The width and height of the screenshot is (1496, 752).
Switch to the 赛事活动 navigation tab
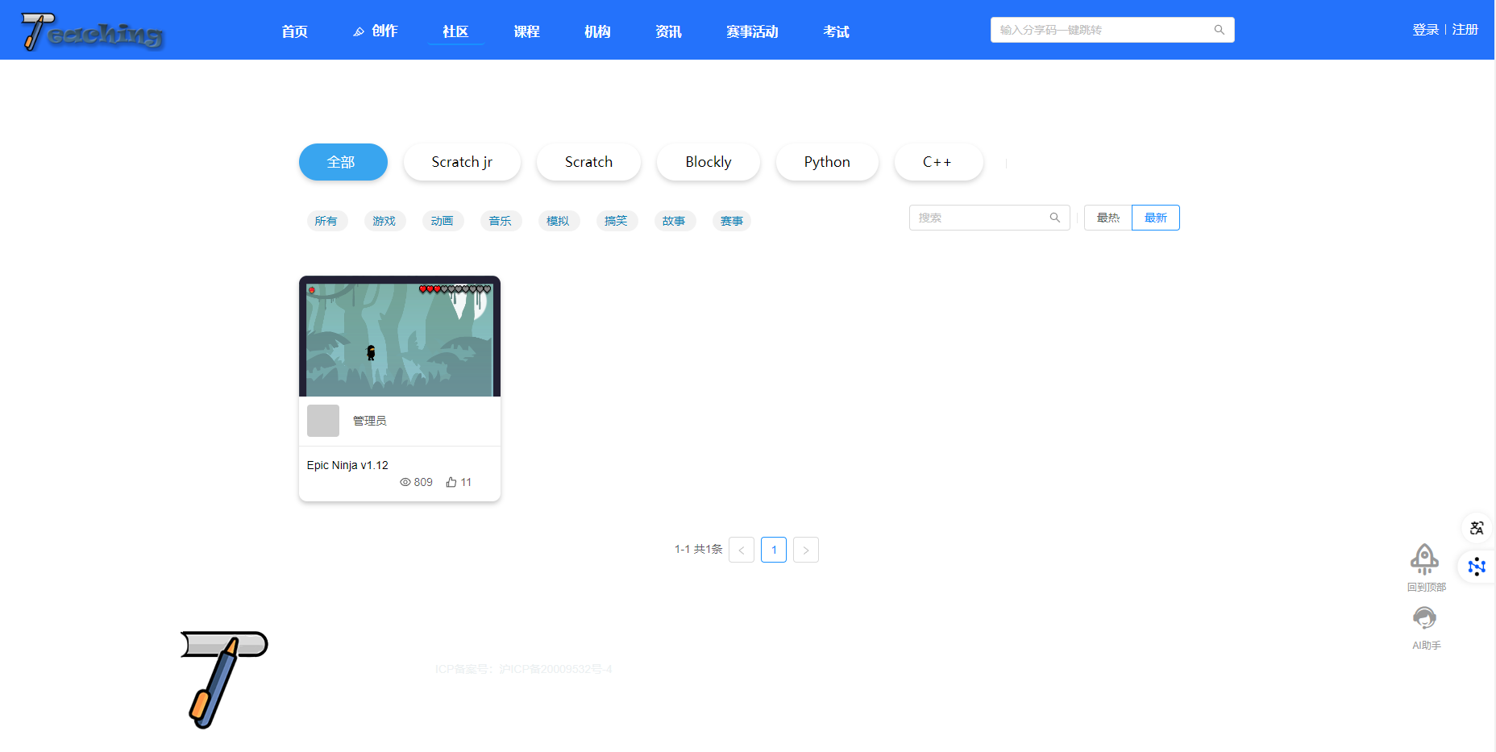[751, 31]
